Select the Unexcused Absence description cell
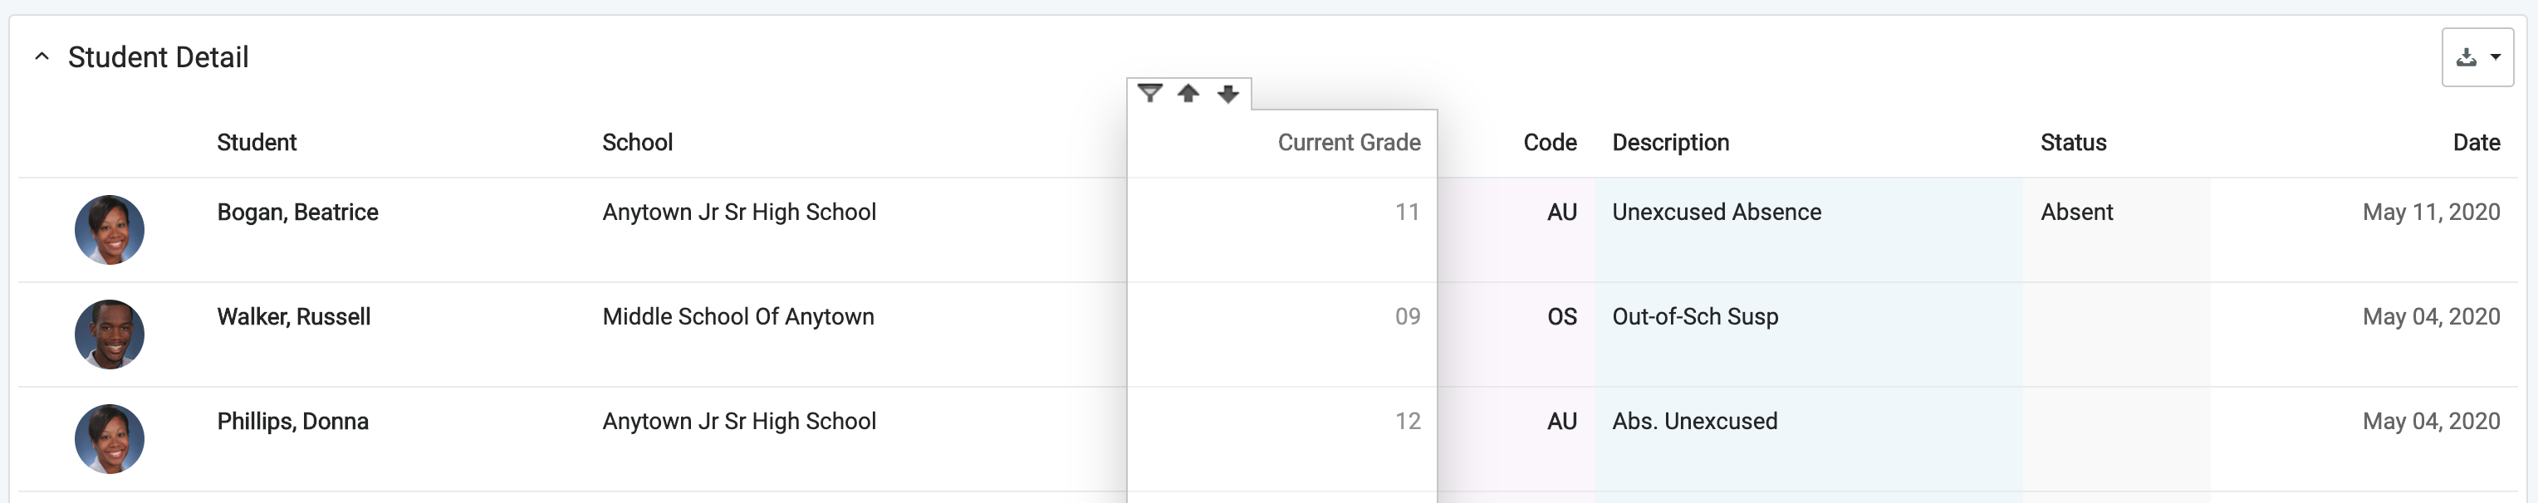This screenshot has height=503, width=2538. tap(1717, 212)
